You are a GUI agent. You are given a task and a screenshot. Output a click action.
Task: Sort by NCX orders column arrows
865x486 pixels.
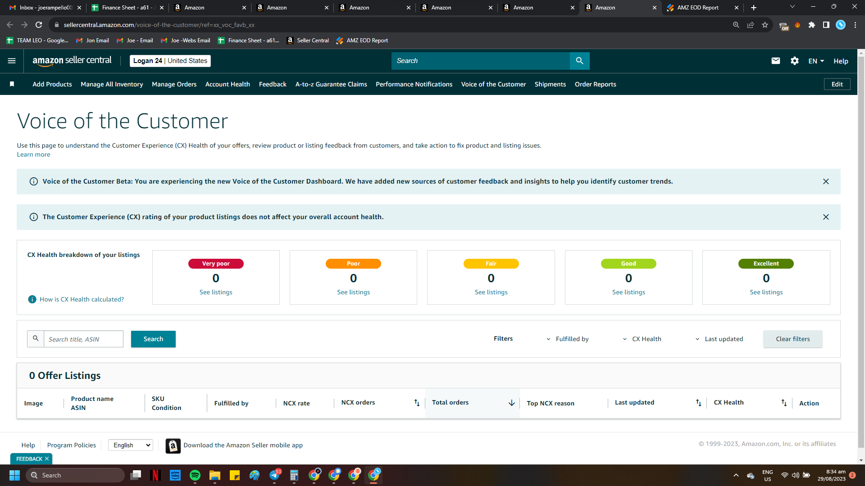coord(417,403)
